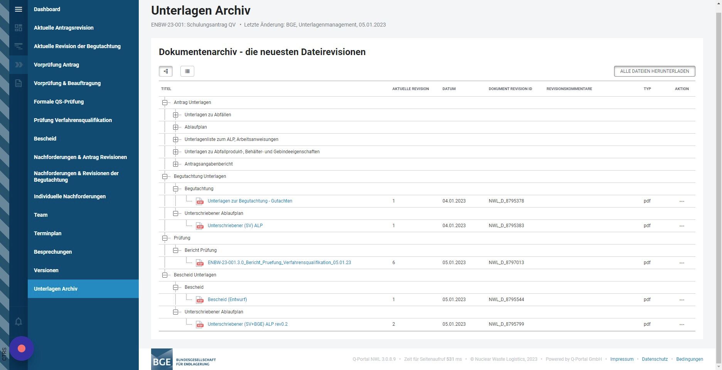Click the dashboard grid sidebar icon
722x370 pixels.
click(19, 28)
